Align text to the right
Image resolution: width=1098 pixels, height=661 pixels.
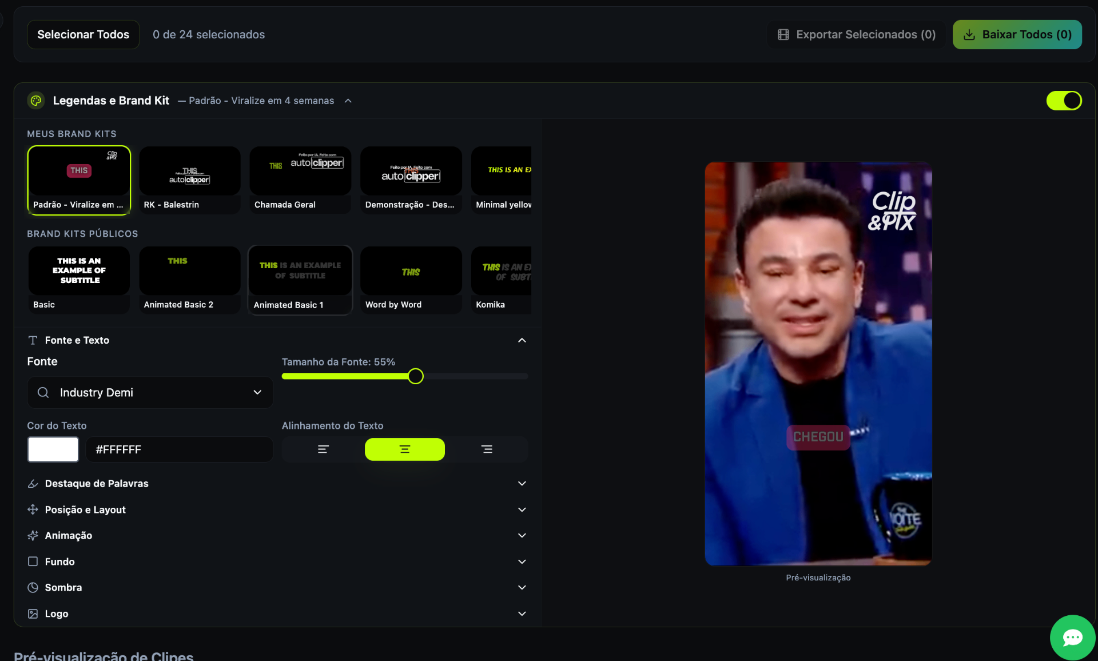[487, 449]
